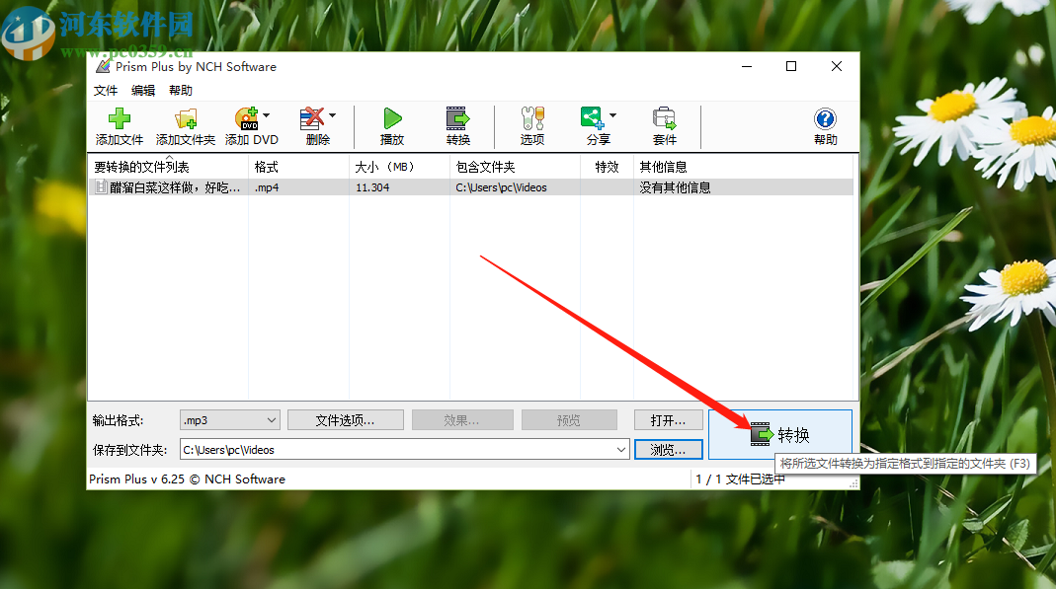Image resolution: width=1056 pixels, height=589 pixels.
Task: Open the 文件 (File) menu
Action: [105, 90]
